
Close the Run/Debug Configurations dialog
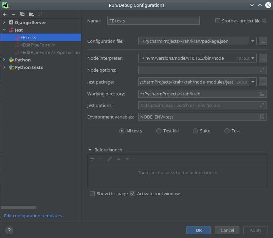tap(268, 5)
